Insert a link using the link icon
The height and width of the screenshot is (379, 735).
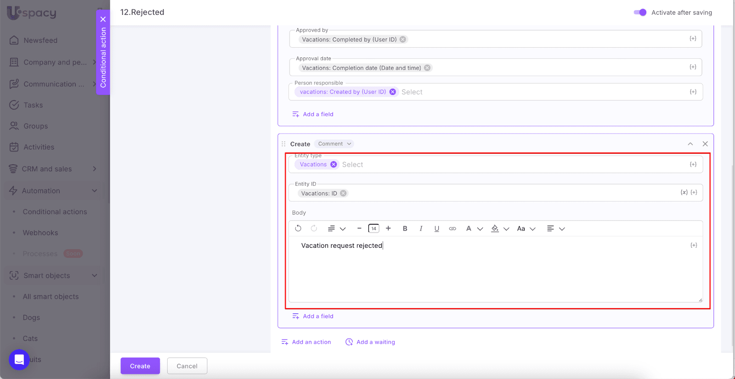(452, 229)
